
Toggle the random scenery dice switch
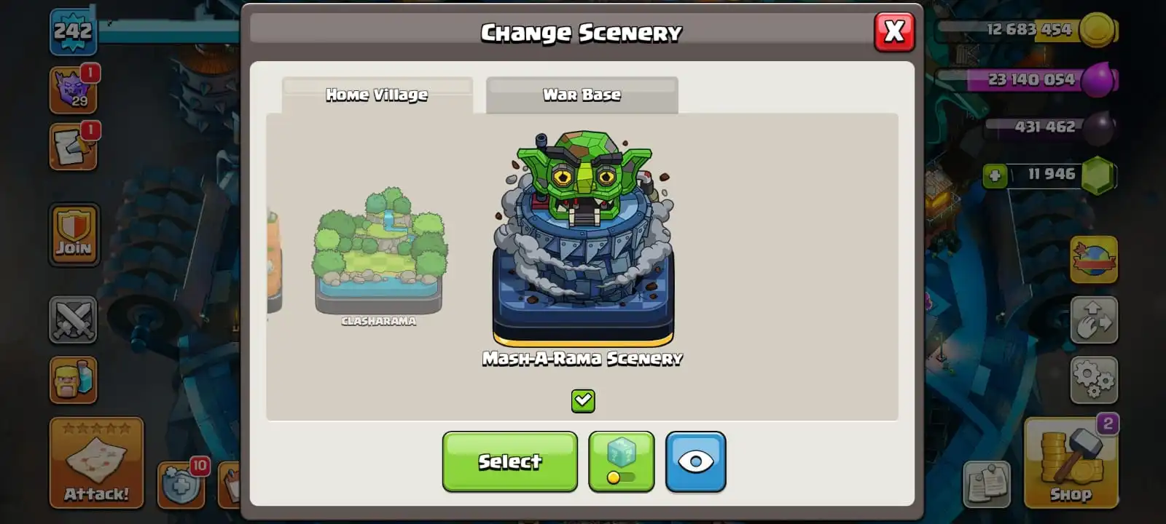pyautogui.click(x=621, y=461)
